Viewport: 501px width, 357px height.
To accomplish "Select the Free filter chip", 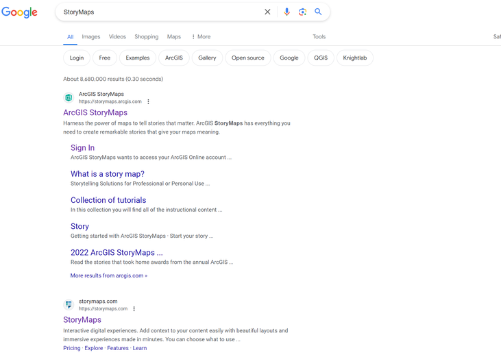I will coord(104,58).
